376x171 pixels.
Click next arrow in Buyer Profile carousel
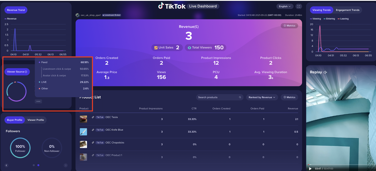[x=66, y=165]
